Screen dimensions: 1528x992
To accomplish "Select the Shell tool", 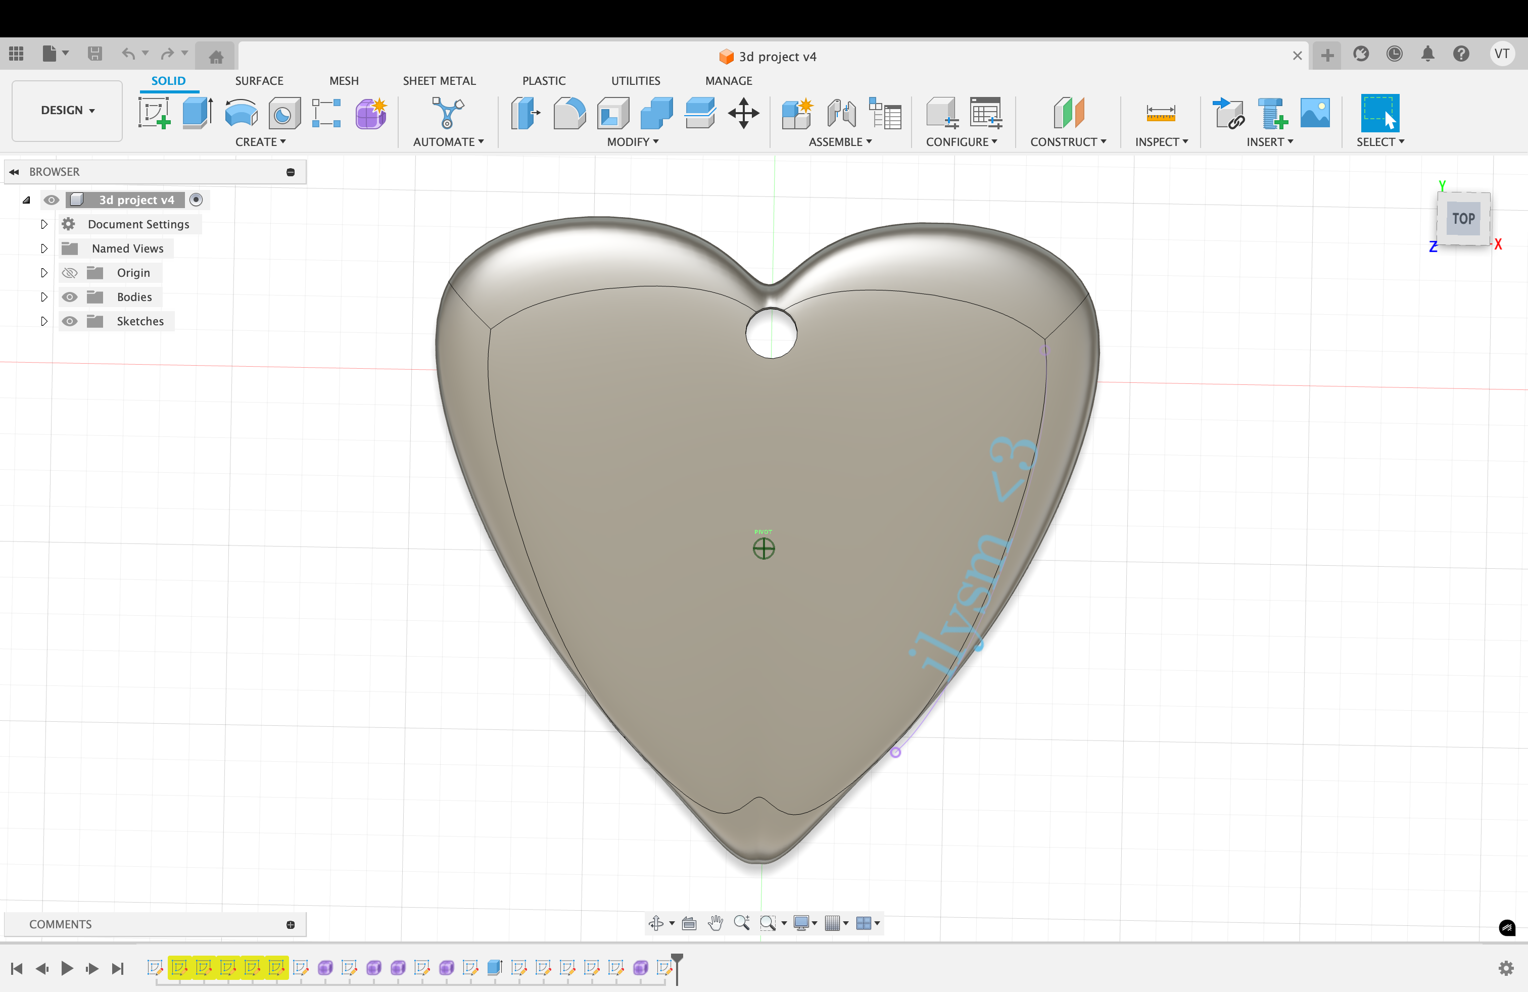I will coord(612,113).
